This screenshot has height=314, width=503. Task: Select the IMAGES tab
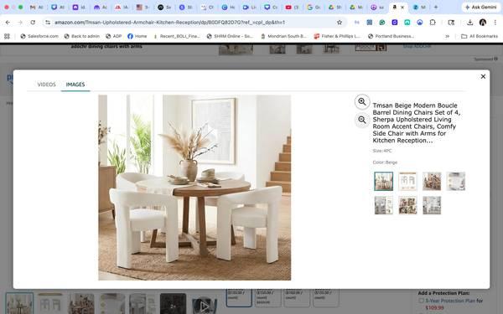tap(75, 85)
